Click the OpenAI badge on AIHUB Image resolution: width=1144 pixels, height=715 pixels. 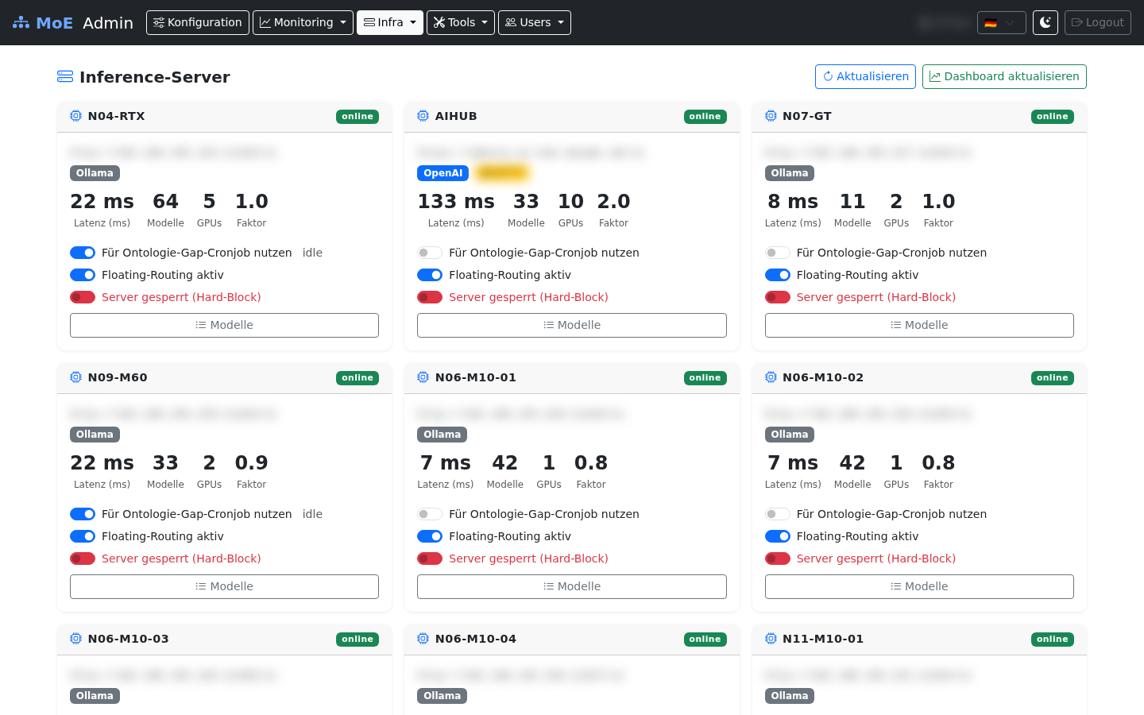tap(443, 173)
